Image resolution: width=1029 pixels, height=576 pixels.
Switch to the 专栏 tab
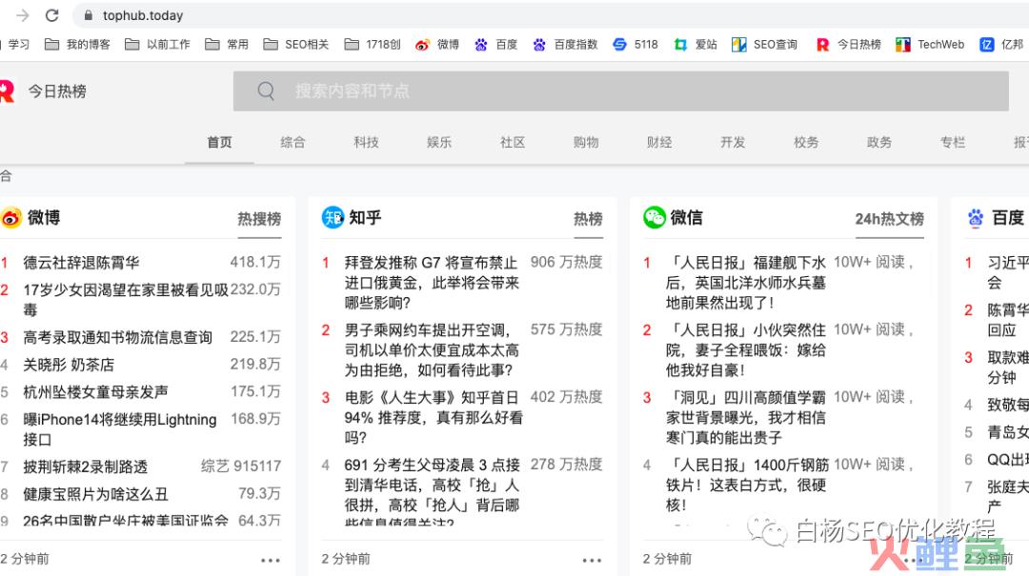click(x=953, y=143)
